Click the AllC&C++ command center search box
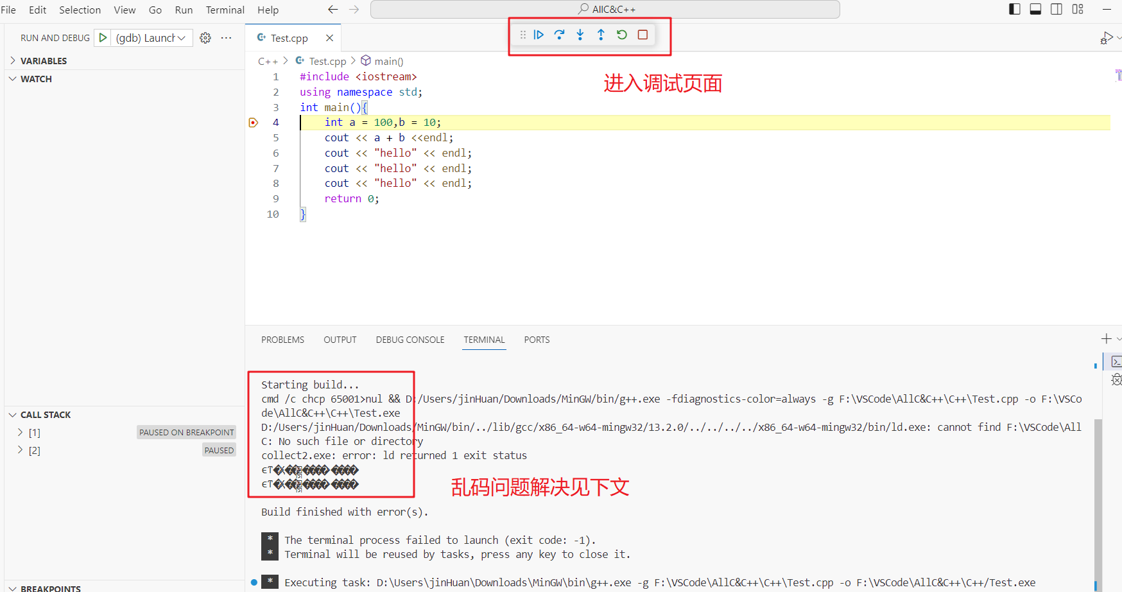 605,9
